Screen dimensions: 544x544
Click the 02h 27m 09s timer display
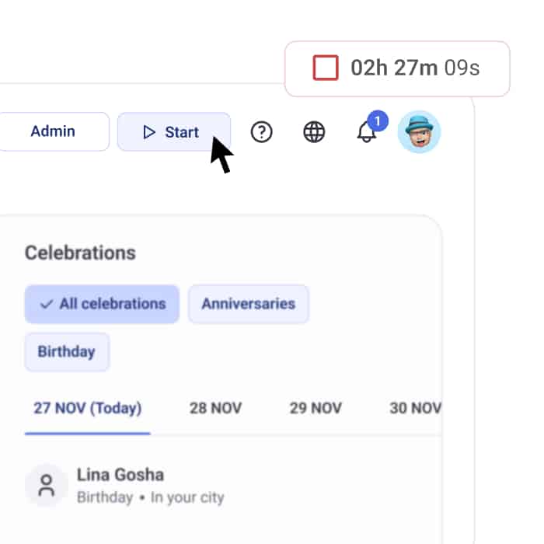point(415,68)
